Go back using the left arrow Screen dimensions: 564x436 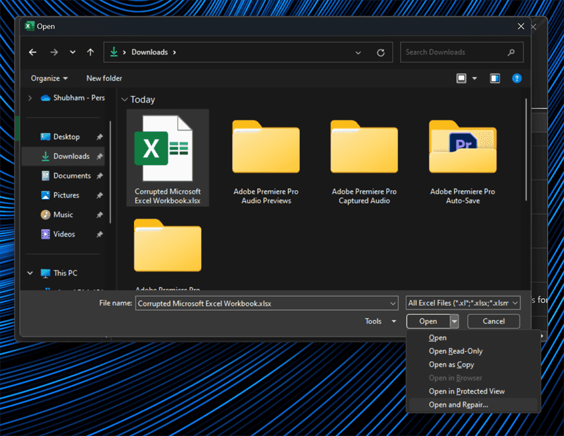[33, 52]
